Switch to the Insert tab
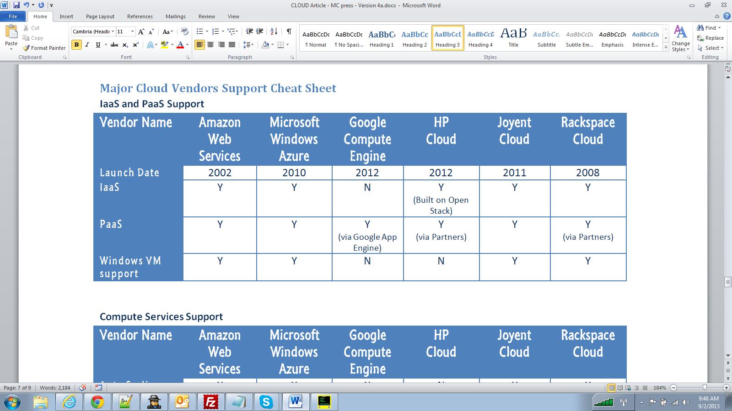 click(66, 16)
